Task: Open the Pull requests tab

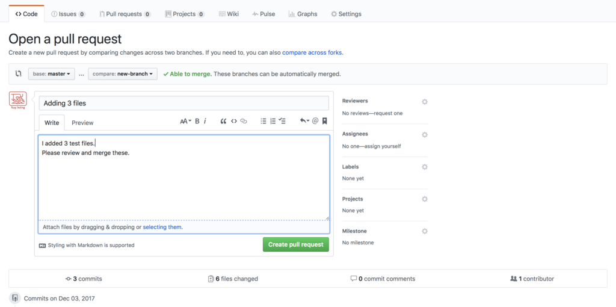Action: pyautogui.click(x=125, y=14)
